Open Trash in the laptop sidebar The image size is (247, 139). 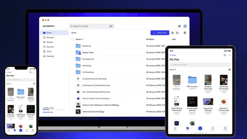[x=47, y=52]
